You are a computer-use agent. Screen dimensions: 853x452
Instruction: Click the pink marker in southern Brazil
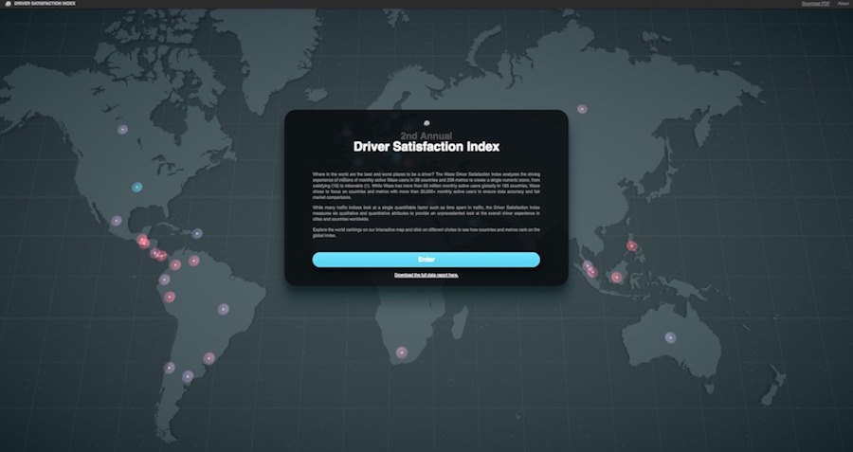[209, 358]
